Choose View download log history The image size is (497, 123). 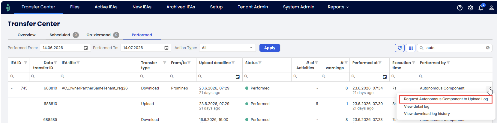click(427, 114)
